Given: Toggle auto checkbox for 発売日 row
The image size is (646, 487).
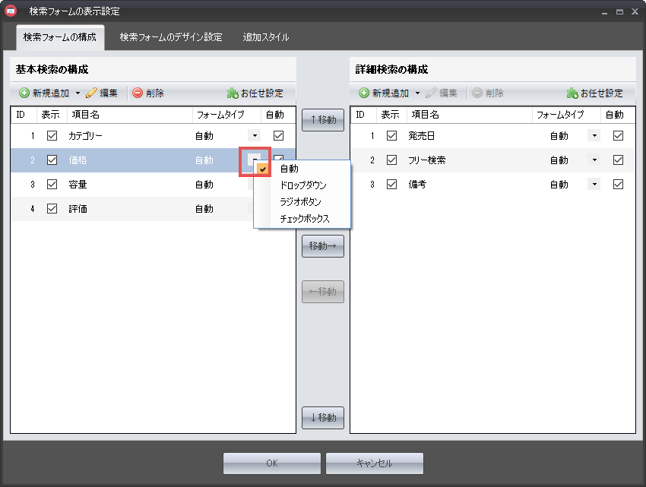Looking at the screenshot, I should 618,136.
